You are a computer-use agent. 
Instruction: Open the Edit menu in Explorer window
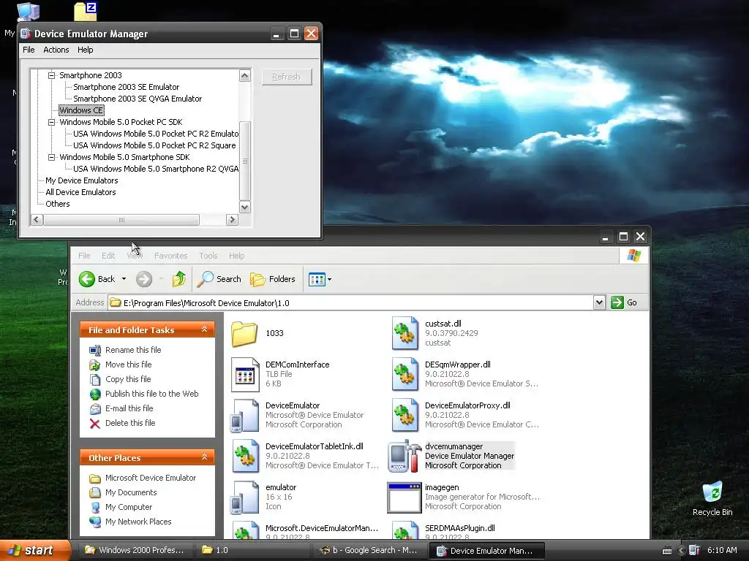[108, 256]
